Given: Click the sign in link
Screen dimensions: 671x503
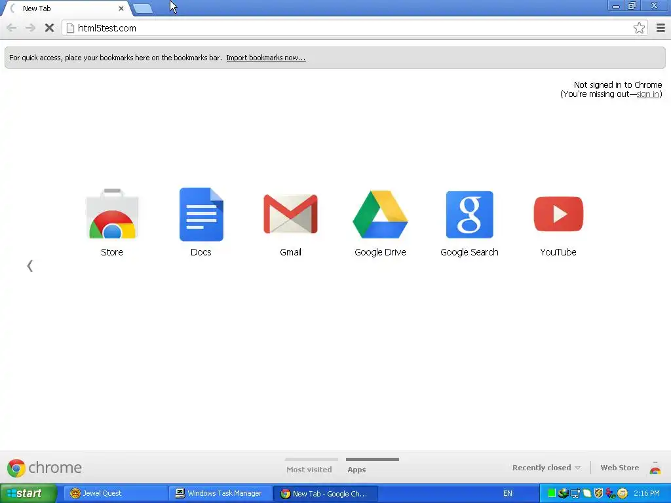Looking at the screenshot, I should click(647, 94).
